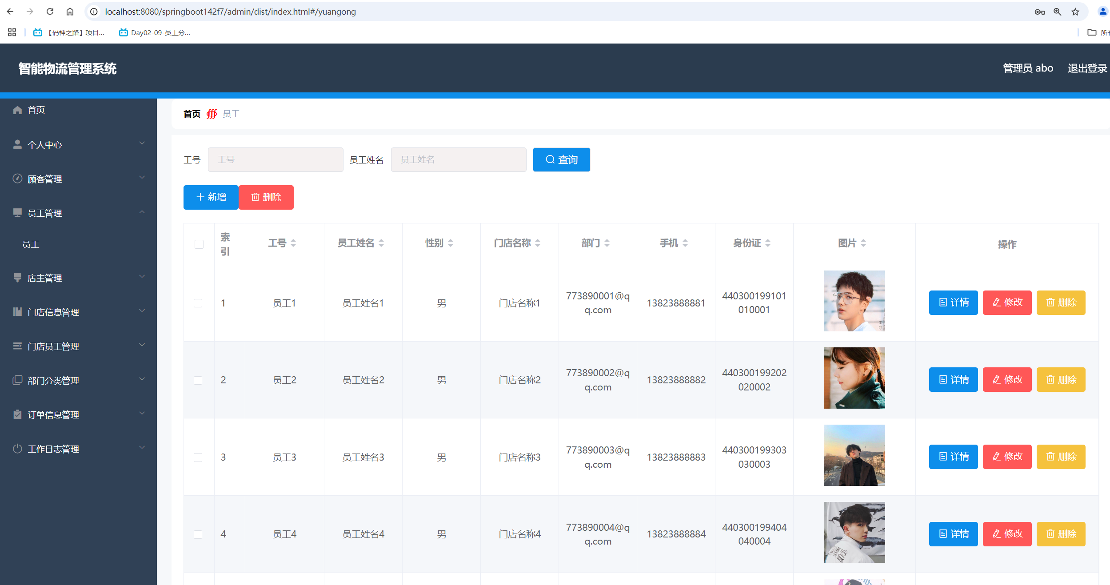Click the home icon beside 首页 in sidebar
The image size is (1110, 585).
tap(17, 110)
